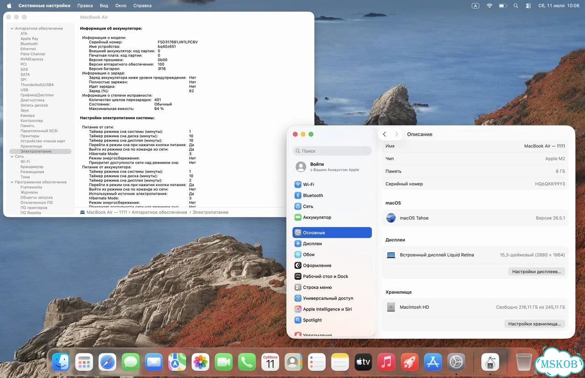Open App Store from Dock
This screenshot has width=585, height=378.
click(433, 362)
